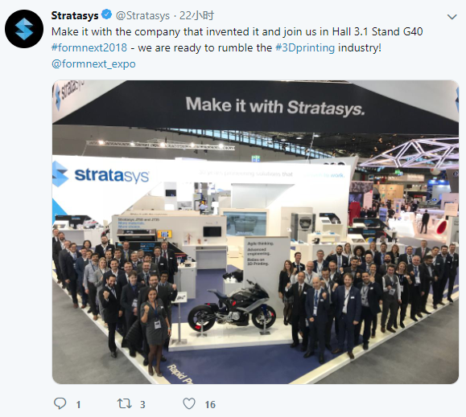
Task: Retweet using the arrows icon
Action: (x=124, y=403)
